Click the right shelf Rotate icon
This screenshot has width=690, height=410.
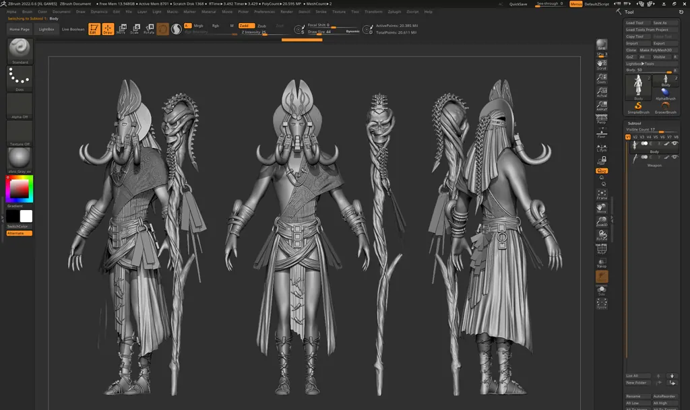pos(602,236)
